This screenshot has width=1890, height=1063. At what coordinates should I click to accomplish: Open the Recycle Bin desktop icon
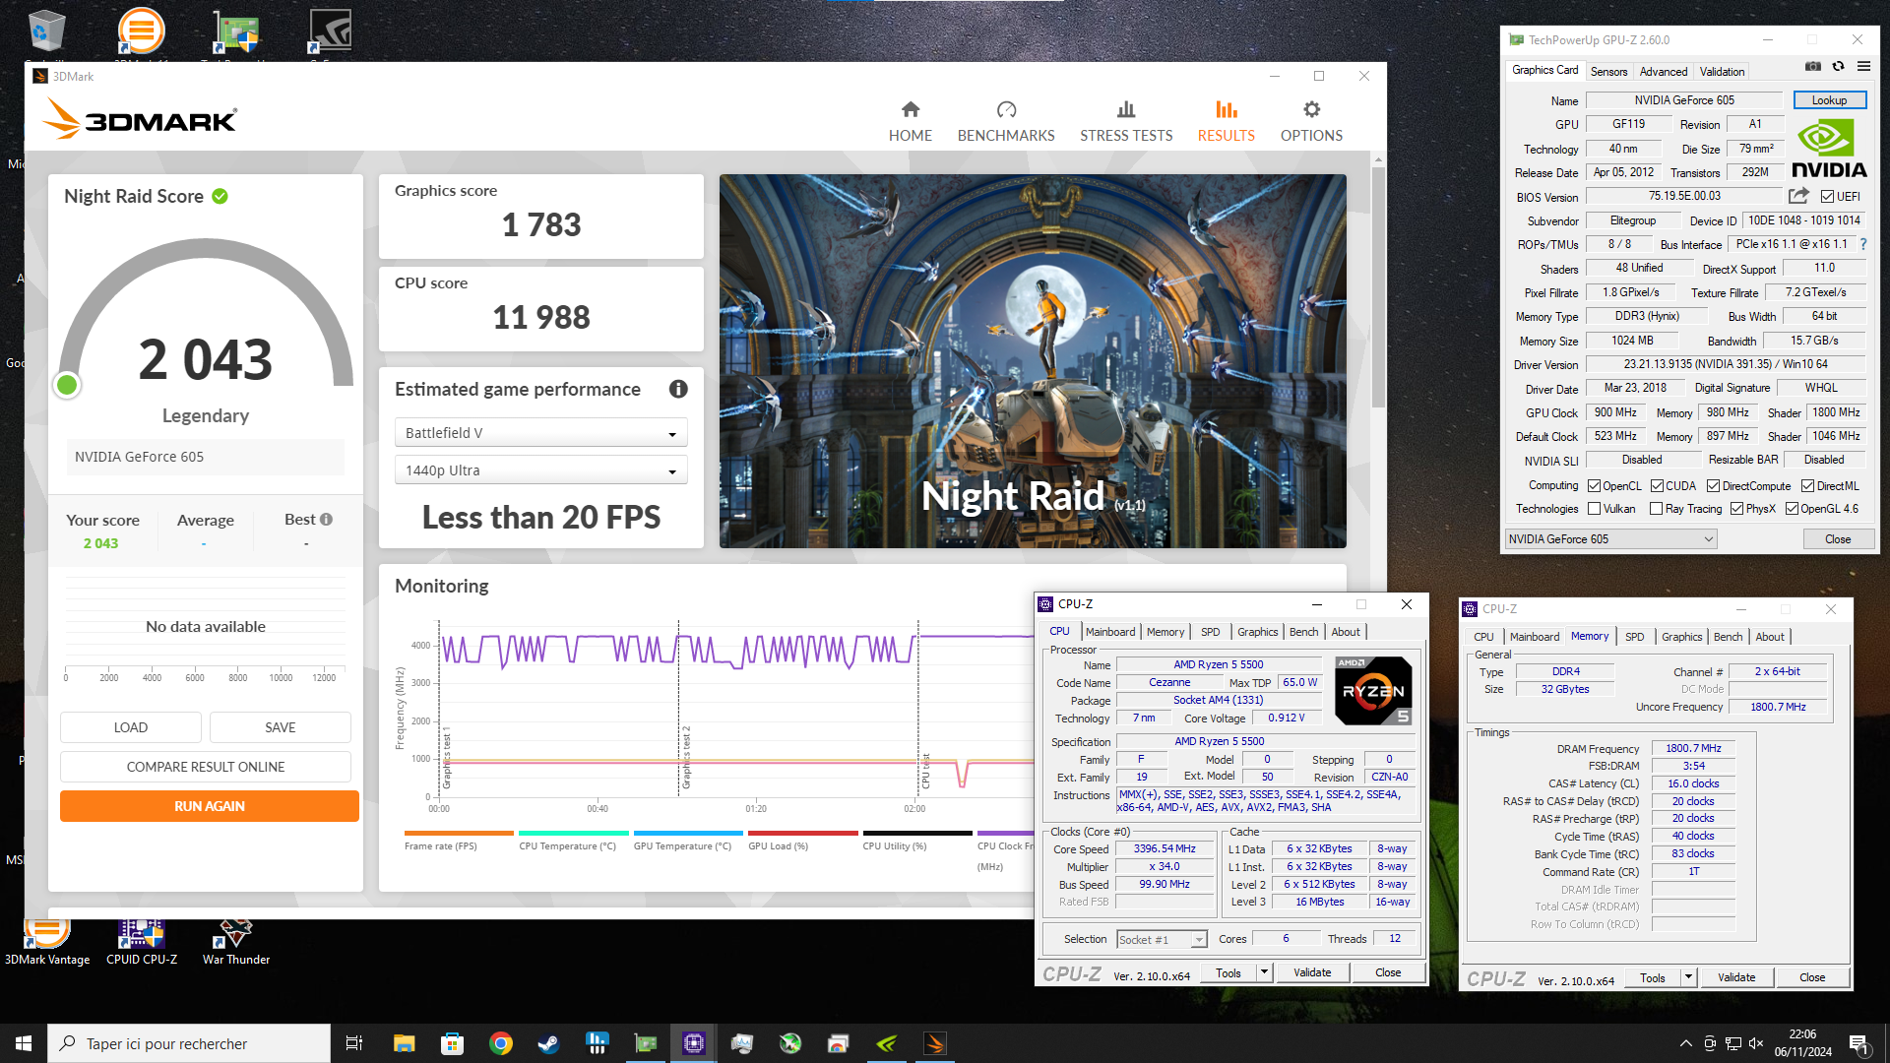[46, 31]
